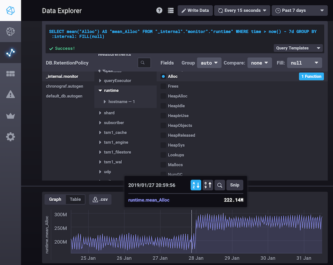Click the measurements search filter box
The image size is (333, 265).
click(144, 63)
